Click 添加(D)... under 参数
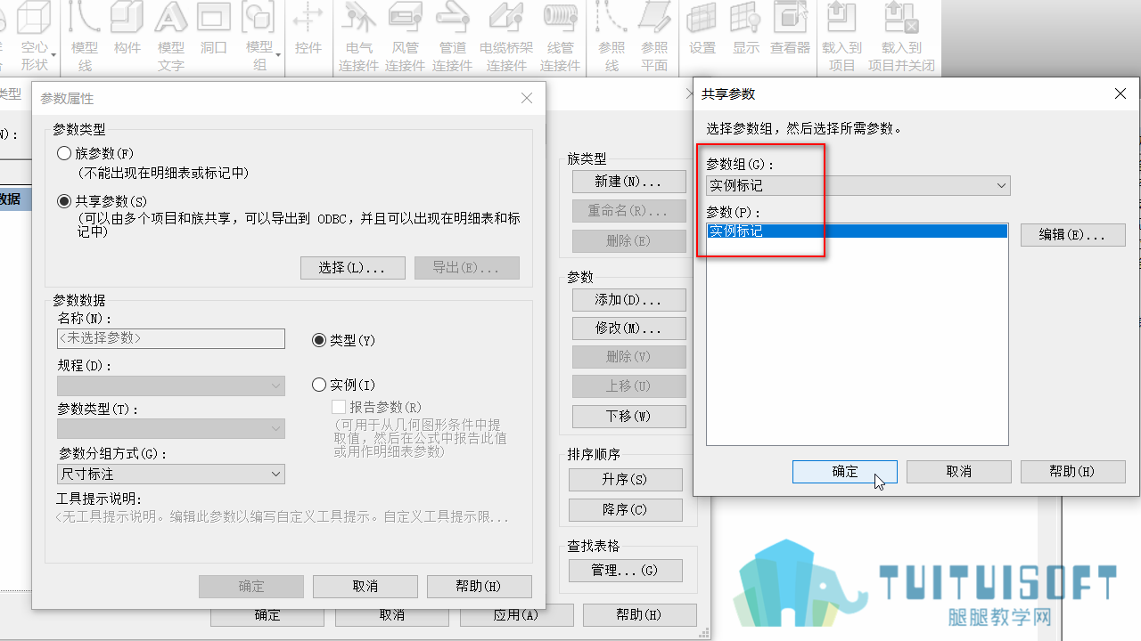This screenshot has width=1141, height=641. click(628, 300)
